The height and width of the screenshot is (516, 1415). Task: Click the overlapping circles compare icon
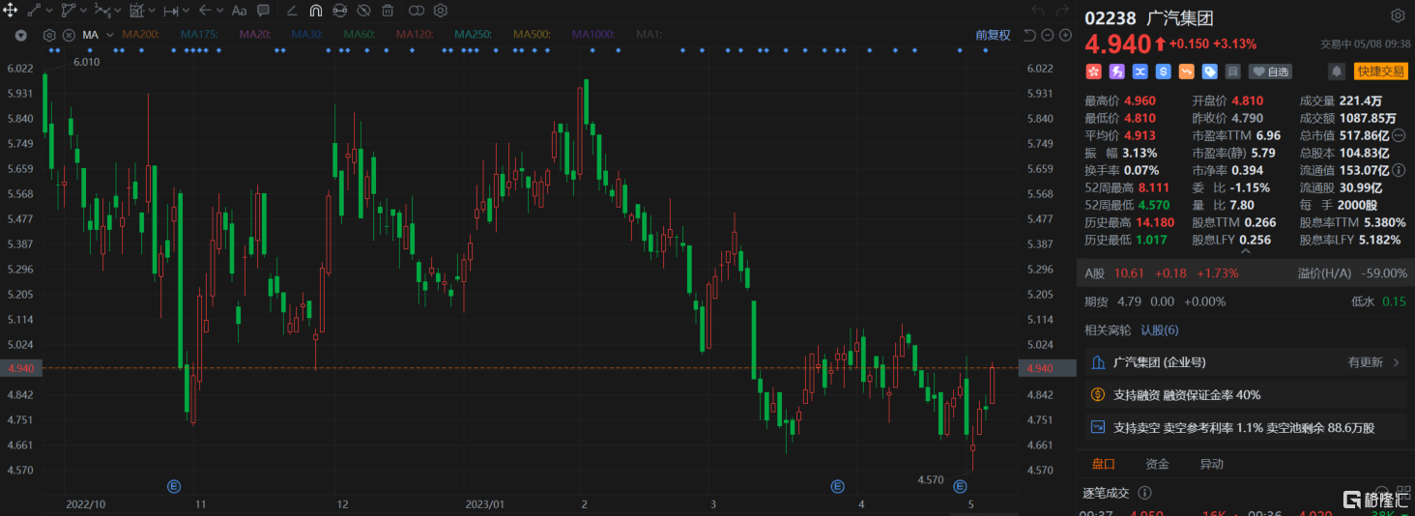[417, 12]
